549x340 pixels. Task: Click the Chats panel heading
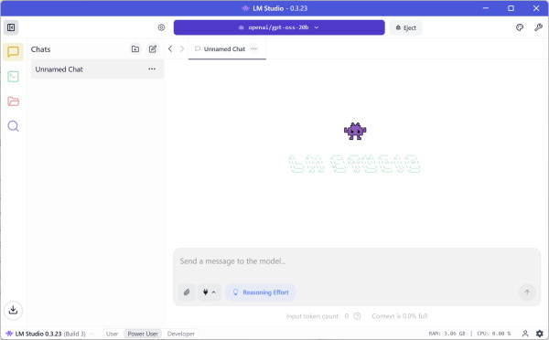point(40,49)
